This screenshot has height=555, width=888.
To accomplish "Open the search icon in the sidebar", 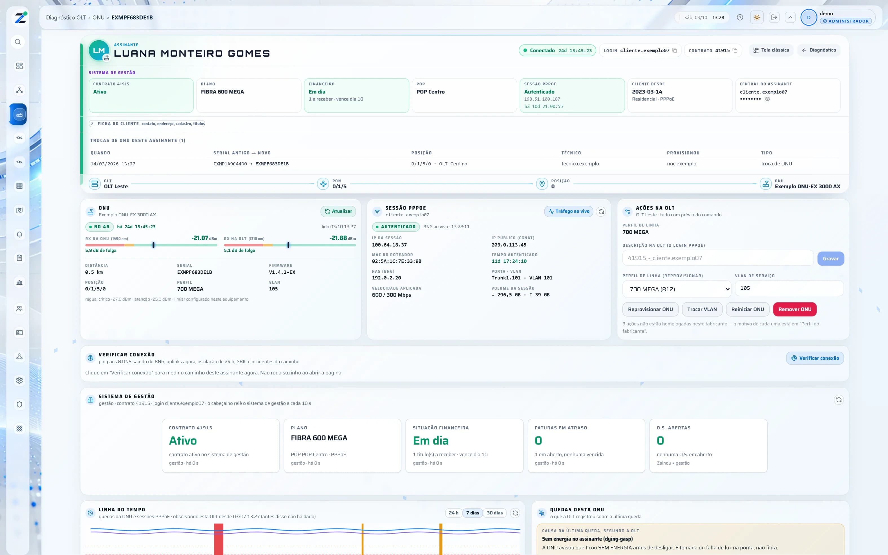I will coord(18,42).
